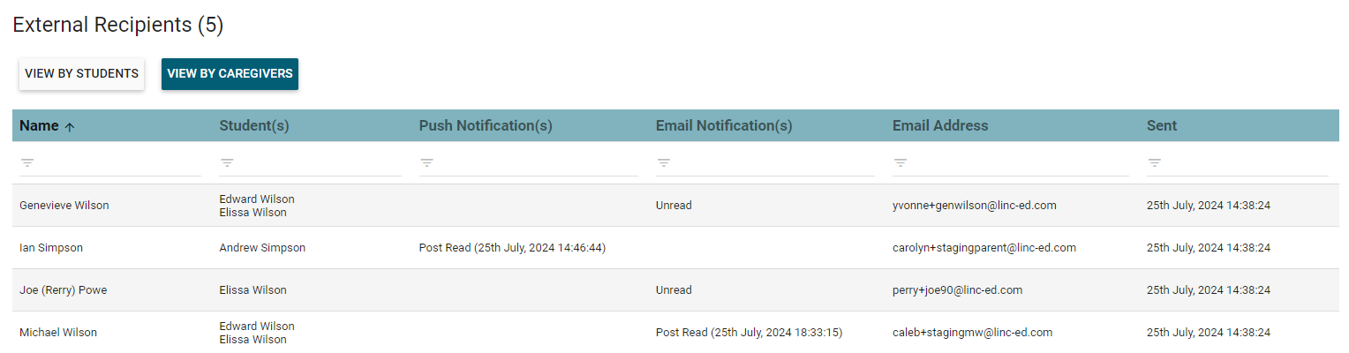
Task: Select View by Caregivers button
Action: click(x=230, y=74)
